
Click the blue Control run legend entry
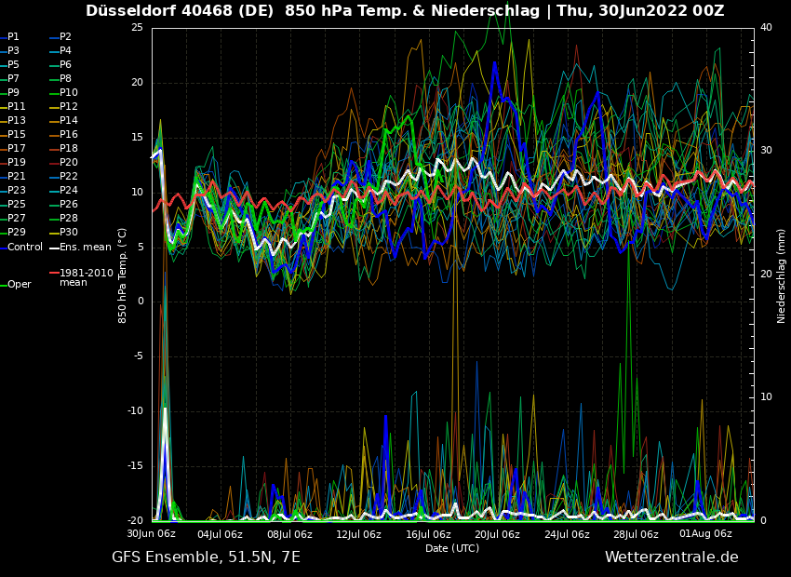coord(24,248)
